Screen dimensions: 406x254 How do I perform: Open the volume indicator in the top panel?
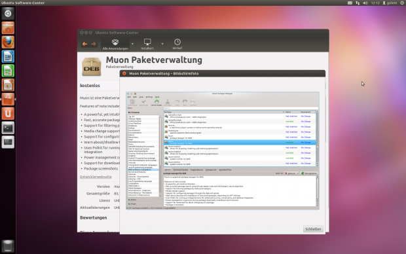tap(365, 3)
